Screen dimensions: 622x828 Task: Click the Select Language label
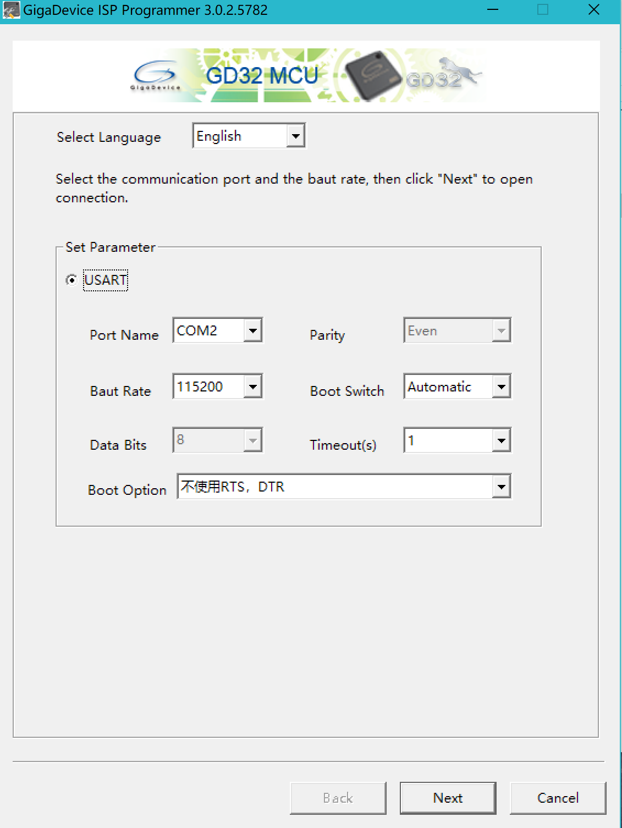tap(109, 137)
